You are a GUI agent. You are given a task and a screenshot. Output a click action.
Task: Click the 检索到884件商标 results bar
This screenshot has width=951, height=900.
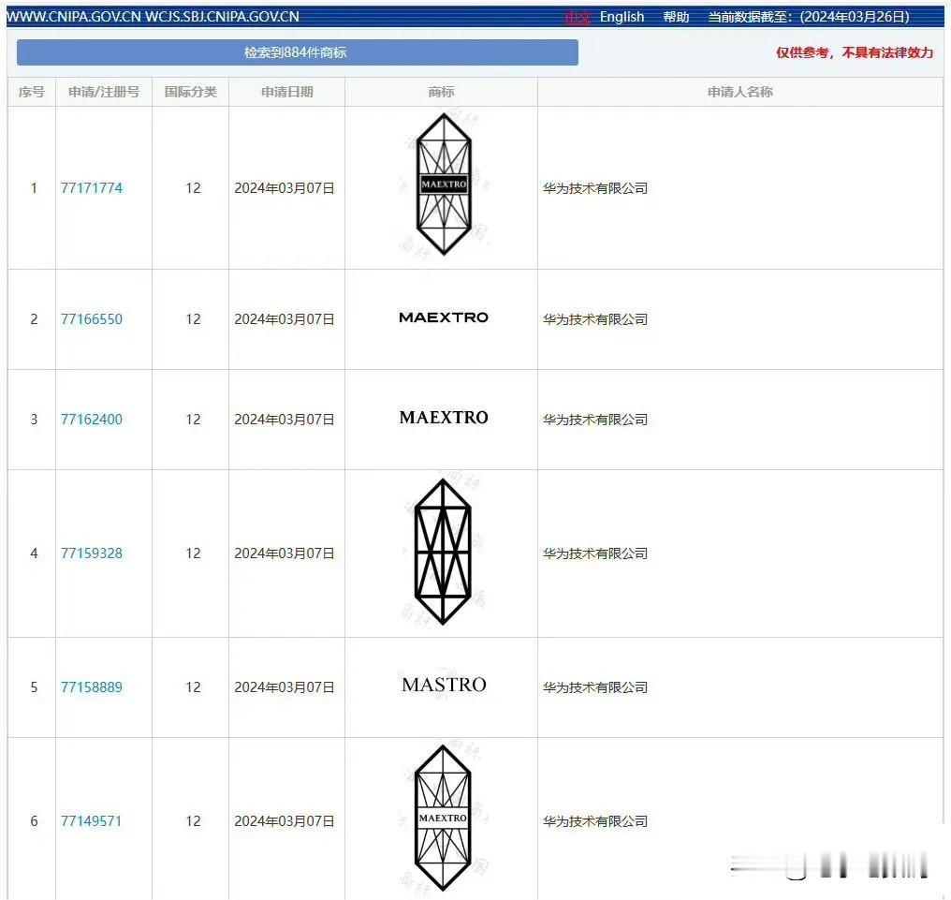point(298,52)
